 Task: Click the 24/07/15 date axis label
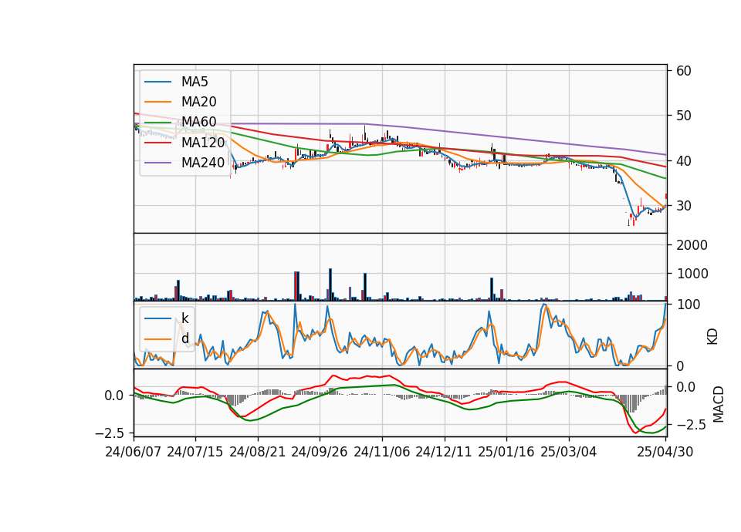click(x=195, y=452)
